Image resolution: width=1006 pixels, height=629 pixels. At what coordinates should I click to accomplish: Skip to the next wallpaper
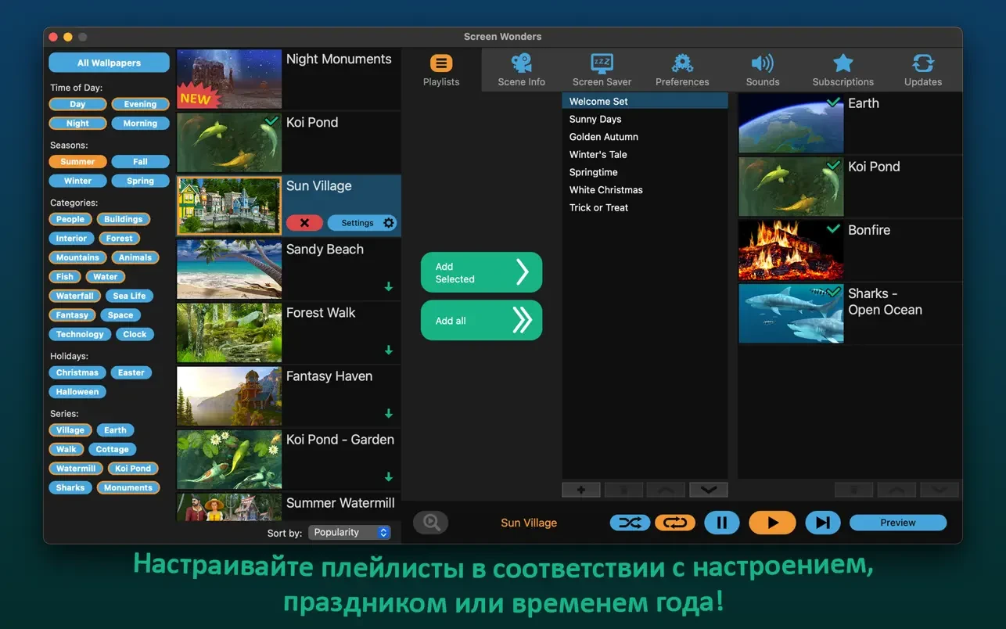(x=822, y=523)
